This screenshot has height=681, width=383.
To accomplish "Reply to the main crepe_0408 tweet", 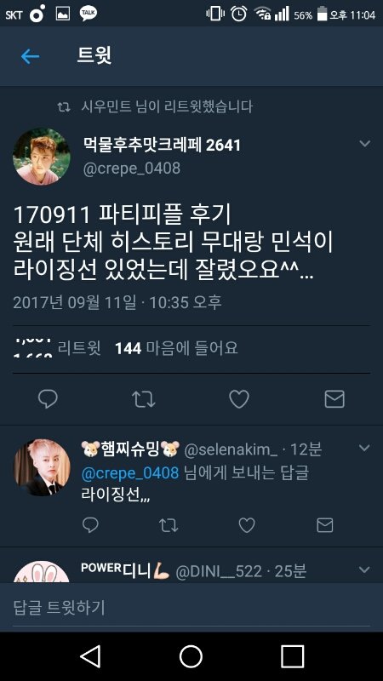I will pos(48,399).
